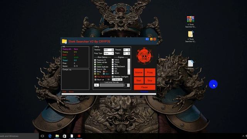This screenshot has height=139, width=247.
Task: Enable the Random UserAgent checkbox
Action: (113, 76)
